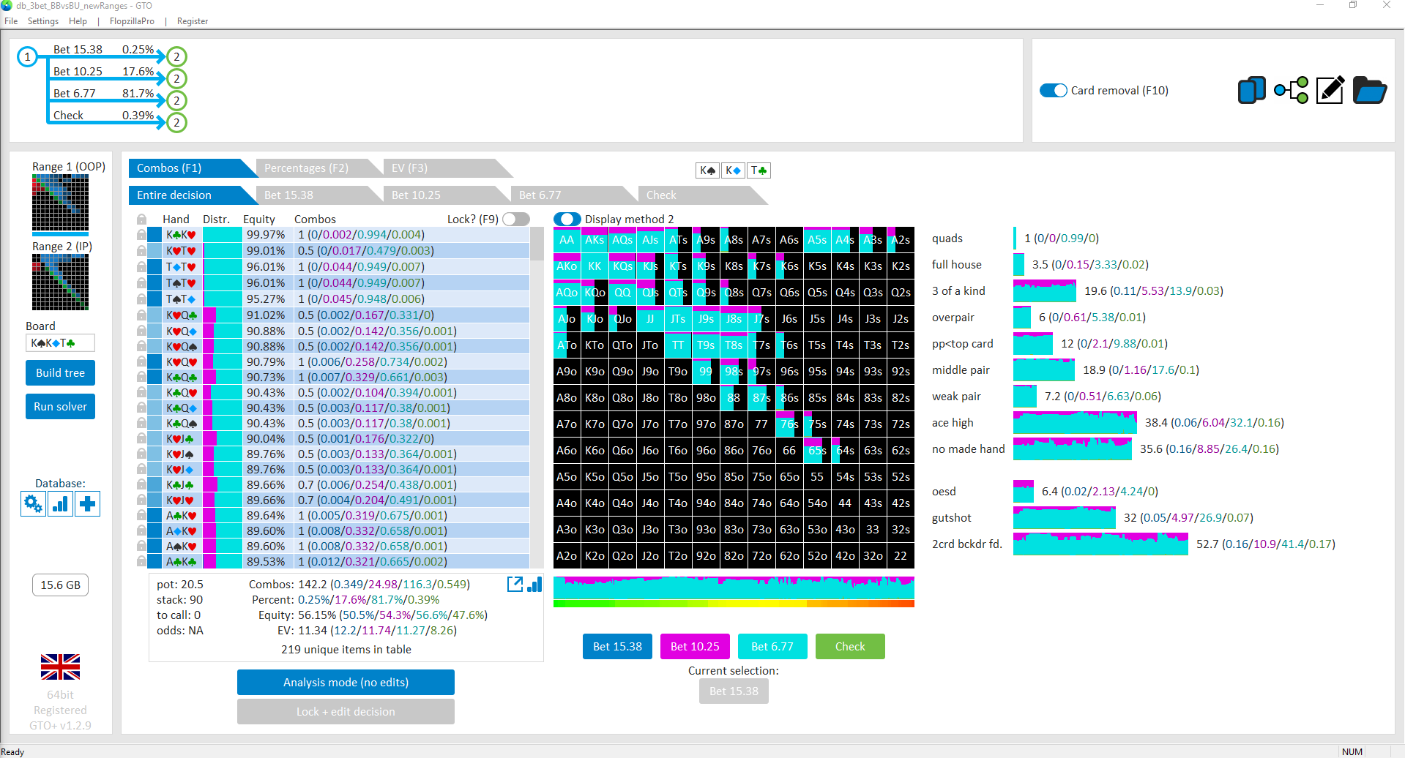Click the T club board card
Screen dimensions: 1405x758
(759, 170)
